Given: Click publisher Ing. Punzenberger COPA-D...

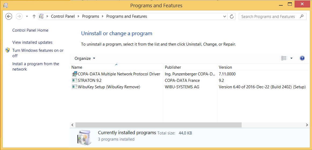Looking at the screenshot, I should click(190, 74).
